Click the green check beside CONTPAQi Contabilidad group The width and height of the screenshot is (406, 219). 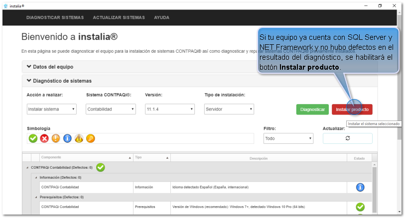pos(101,167)
